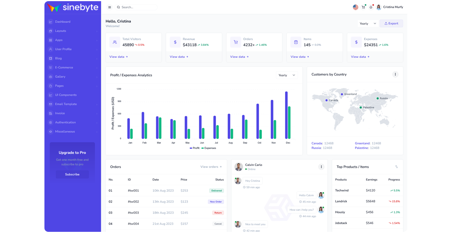This screenshot has width=454, height=233.
Task: Open the shopping cart icon in header
Action: click(363, 7)
